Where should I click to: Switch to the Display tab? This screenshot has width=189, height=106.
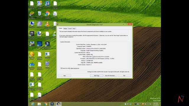pyautogui.click(x=65, y=29)
